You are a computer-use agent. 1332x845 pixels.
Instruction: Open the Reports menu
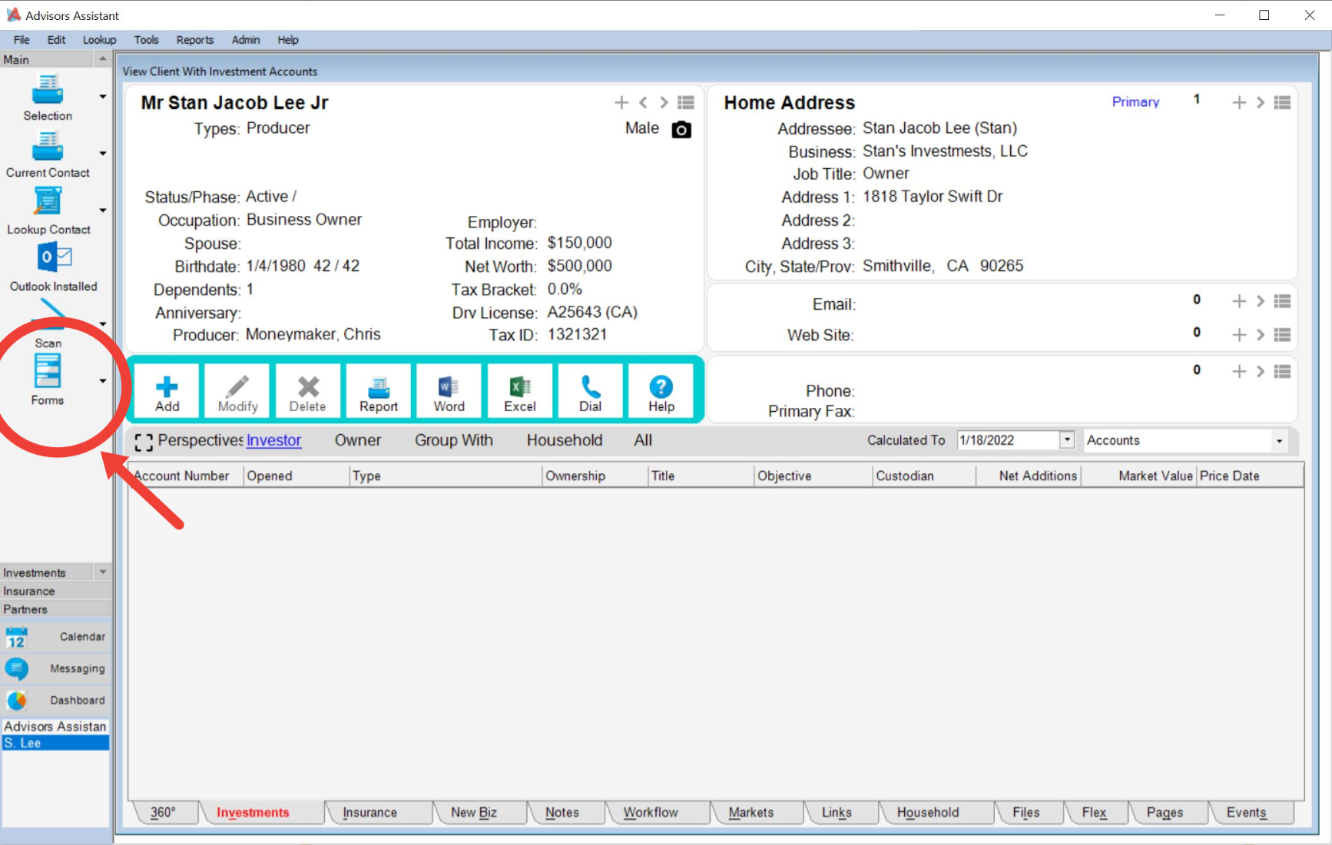(x=195, y=40)
